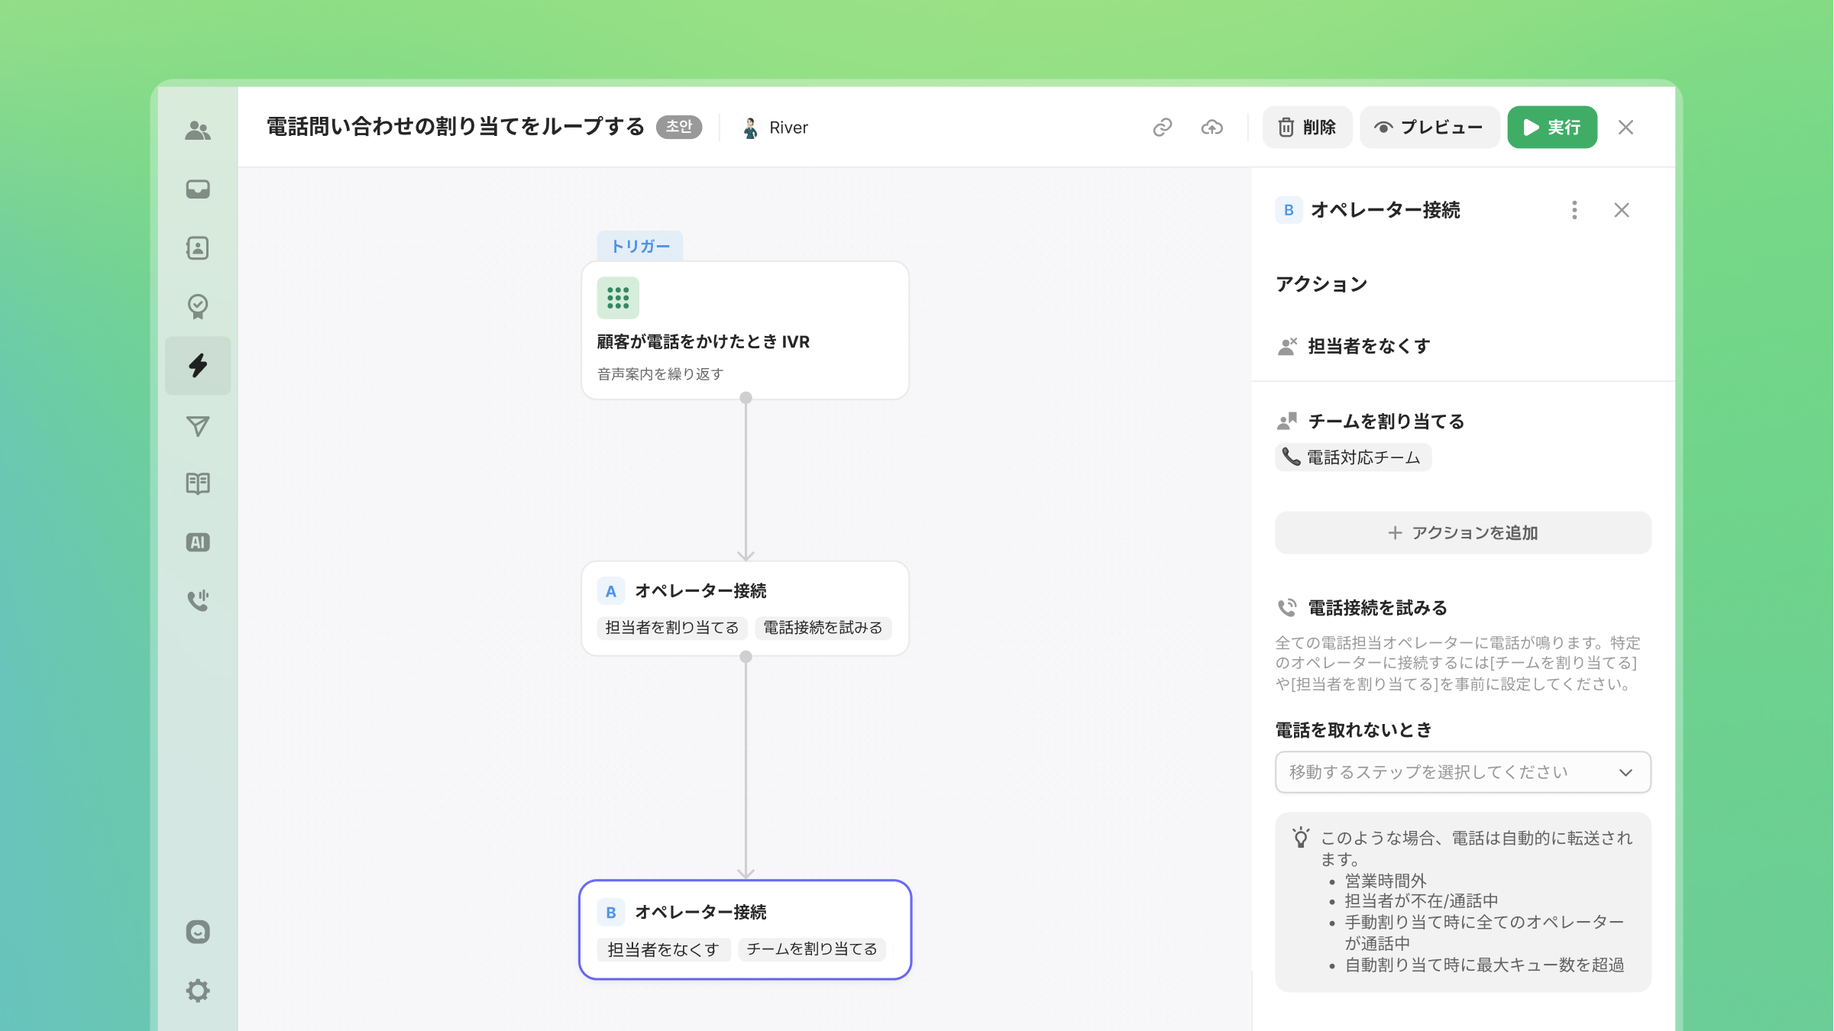Click the 削除 delete button
Screen dimensions: 1834x1031
pos(1307,128)
